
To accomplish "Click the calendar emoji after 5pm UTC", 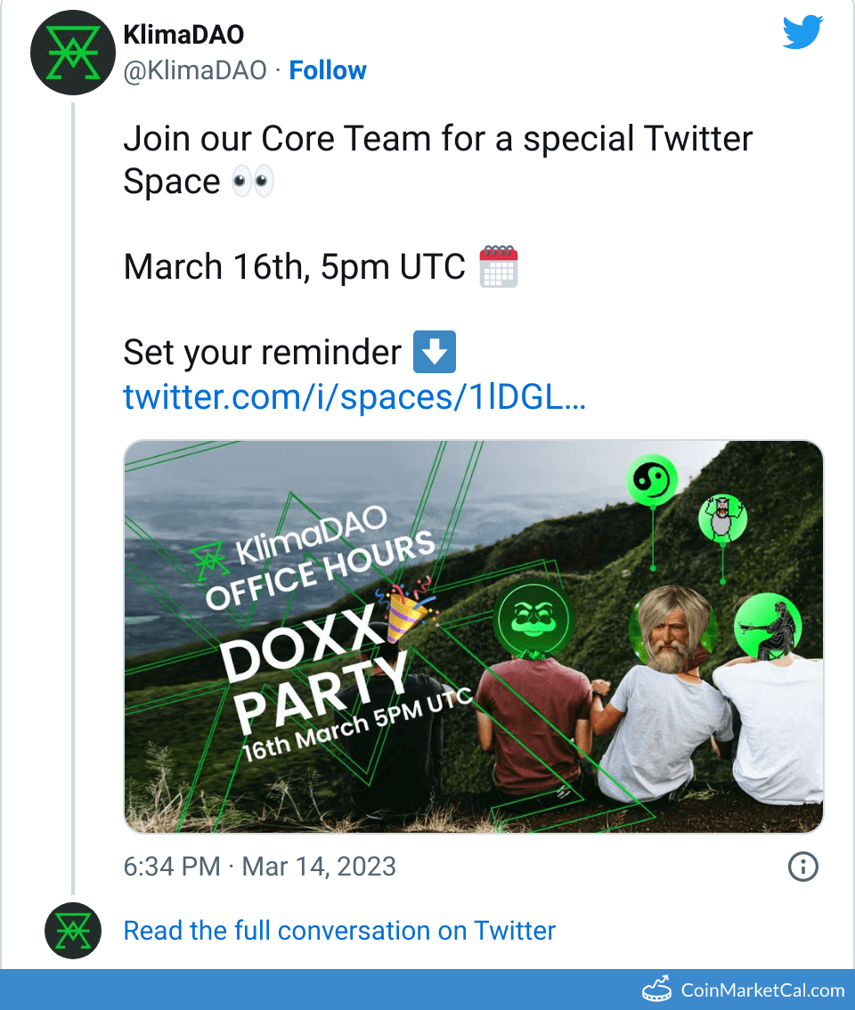I will (499, 266).
